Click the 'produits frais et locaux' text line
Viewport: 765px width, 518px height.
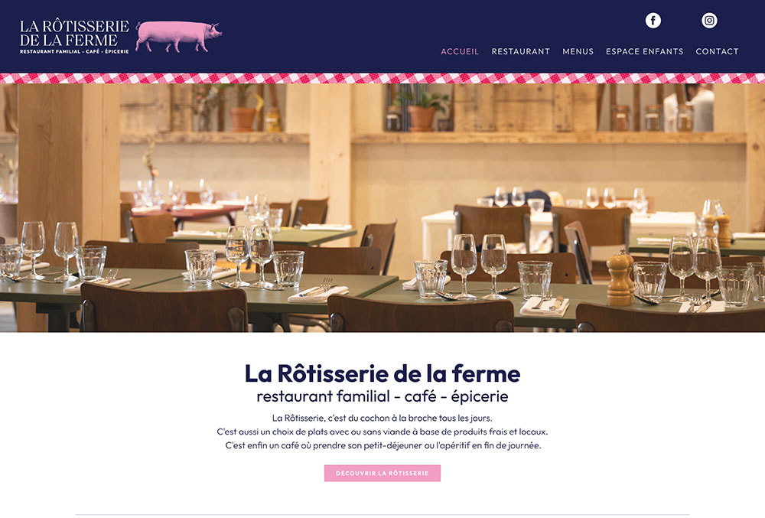tap(382, 432)
